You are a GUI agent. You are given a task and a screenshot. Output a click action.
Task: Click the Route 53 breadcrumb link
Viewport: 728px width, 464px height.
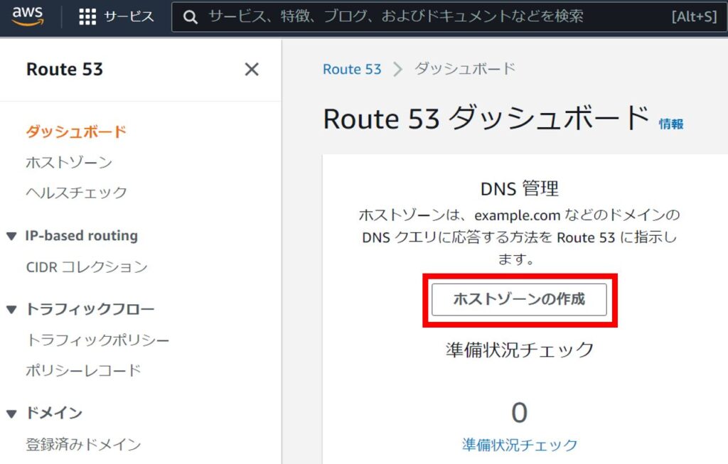tap(352, 69)
